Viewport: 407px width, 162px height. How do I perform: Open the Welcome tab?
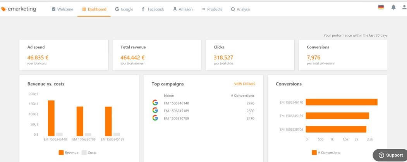coord(62,9)
